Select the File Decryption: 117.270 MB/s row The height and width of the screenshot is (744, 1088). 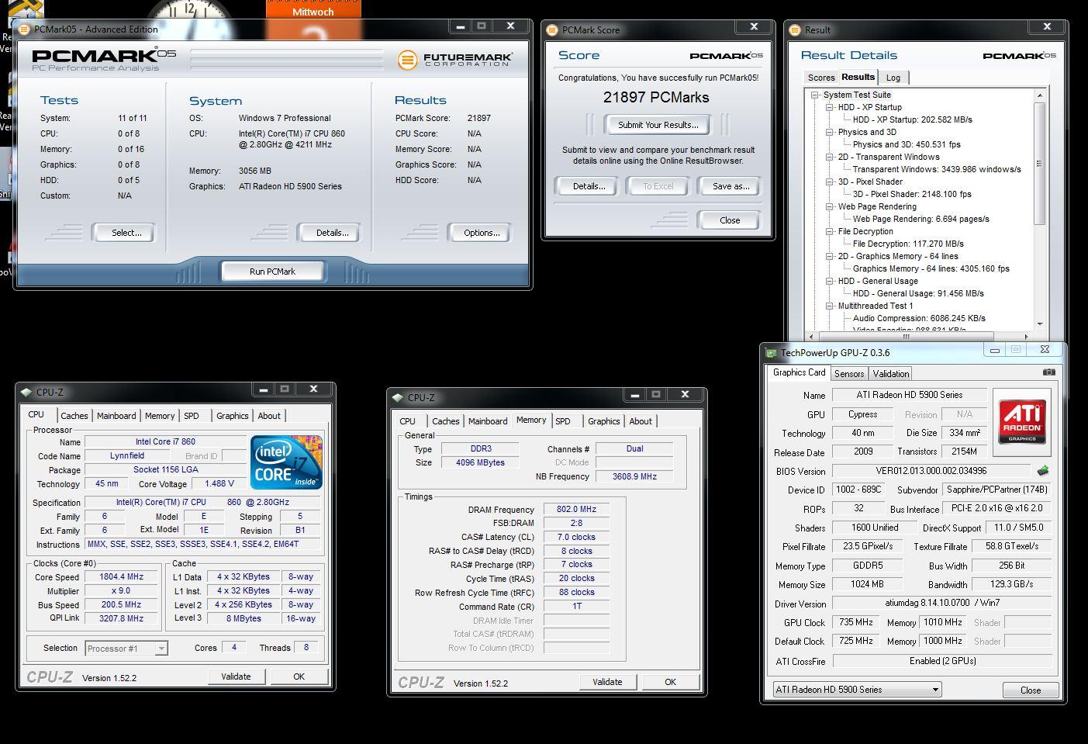[x=908, y=244]
